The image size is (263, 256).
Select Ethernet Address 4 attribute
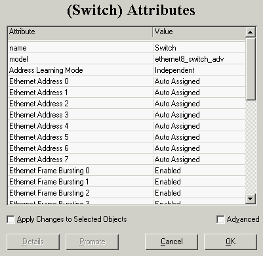pos(81,126)
